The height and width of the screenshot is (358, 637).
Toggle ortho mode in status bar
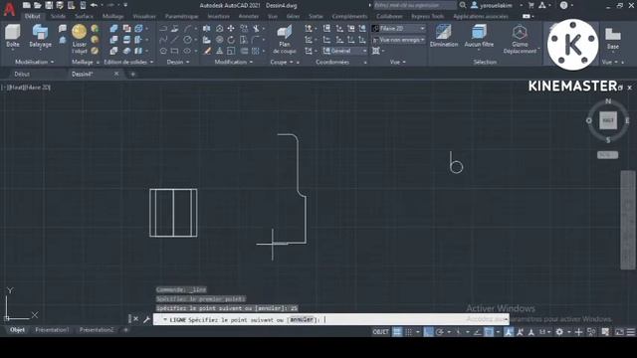click(x=428, y=332)
